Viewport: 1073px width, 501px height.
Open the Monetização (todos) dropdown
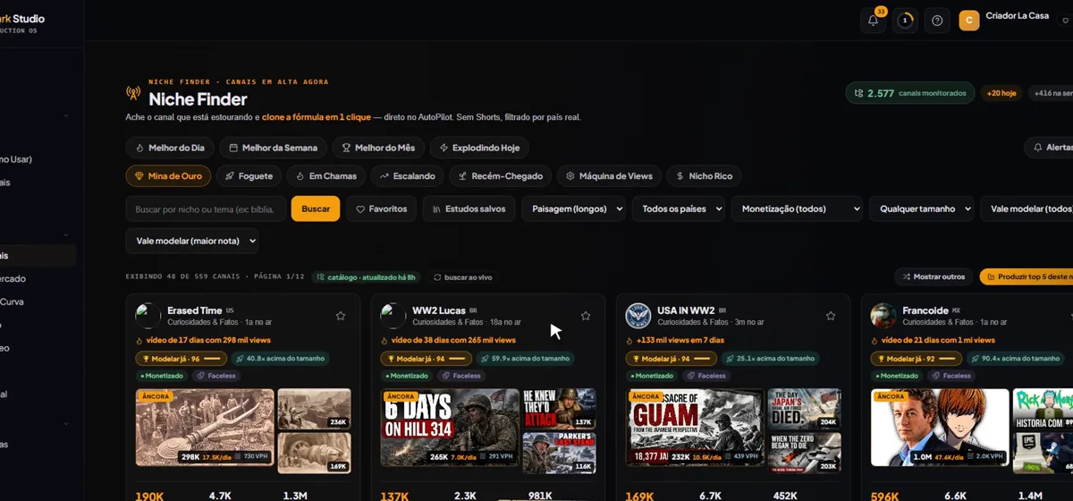click(x=797, y=208)
